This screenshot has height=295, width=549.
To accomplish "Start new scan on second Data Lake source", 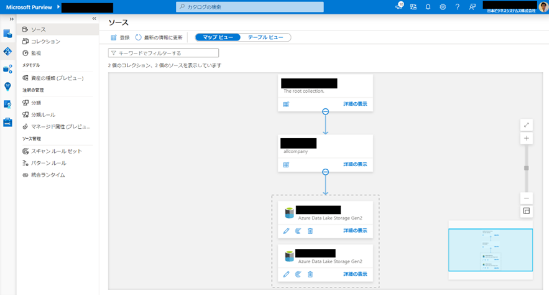I will tap(298, 274).
